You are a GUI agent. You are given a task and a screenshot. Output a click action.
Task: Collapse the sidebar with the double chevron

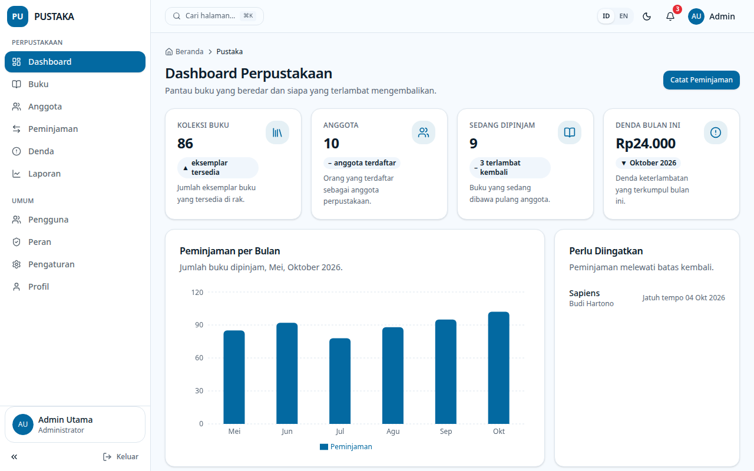[x=14, y=457]
